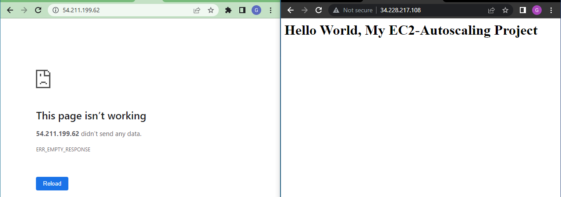Open Extensions puzzle icon in left browser
This screenshot has width=561, height=197.
(228, 10)
